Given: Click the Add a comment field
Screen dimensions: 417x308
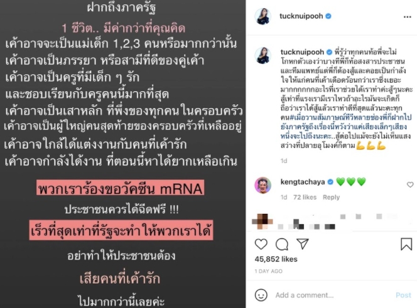Looking at the screenshot, I should pos(332,295).
